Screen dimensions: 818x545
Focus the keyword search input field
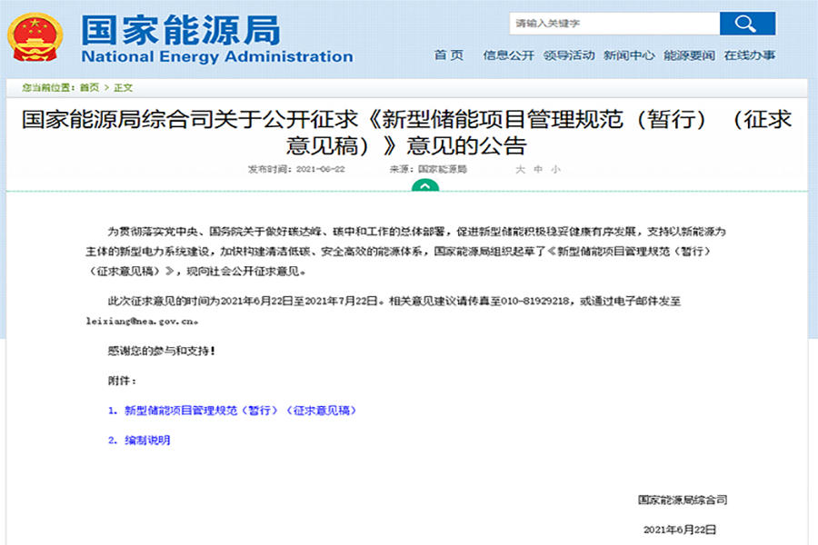coord(614,24)
